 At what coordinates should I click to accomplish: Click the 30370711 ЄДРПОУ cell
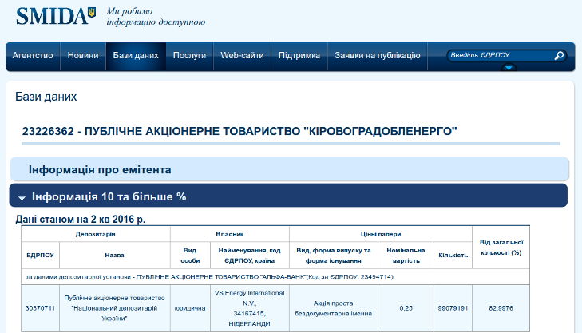pyautogui.click(x=40, y=308)
